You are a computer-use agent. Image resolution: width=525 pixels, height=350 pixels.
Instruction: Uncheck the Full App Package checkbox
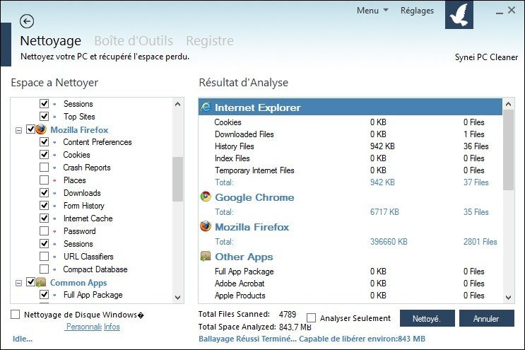tap(45, 294)
